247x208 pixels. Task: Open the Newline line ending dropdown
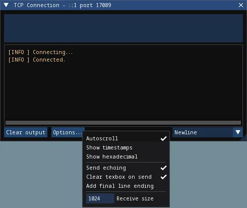tap(207, 132)
